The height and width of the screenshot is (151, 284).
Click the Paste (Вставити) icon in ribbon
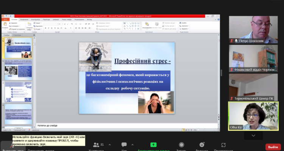coord(5,24)
